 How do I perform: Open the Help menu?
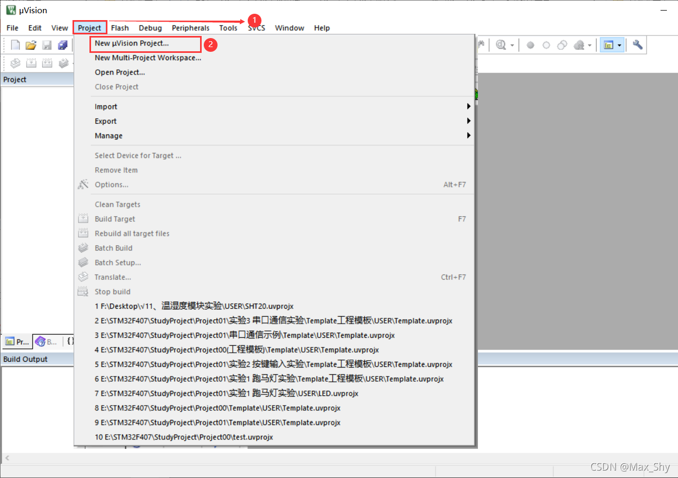322,28
